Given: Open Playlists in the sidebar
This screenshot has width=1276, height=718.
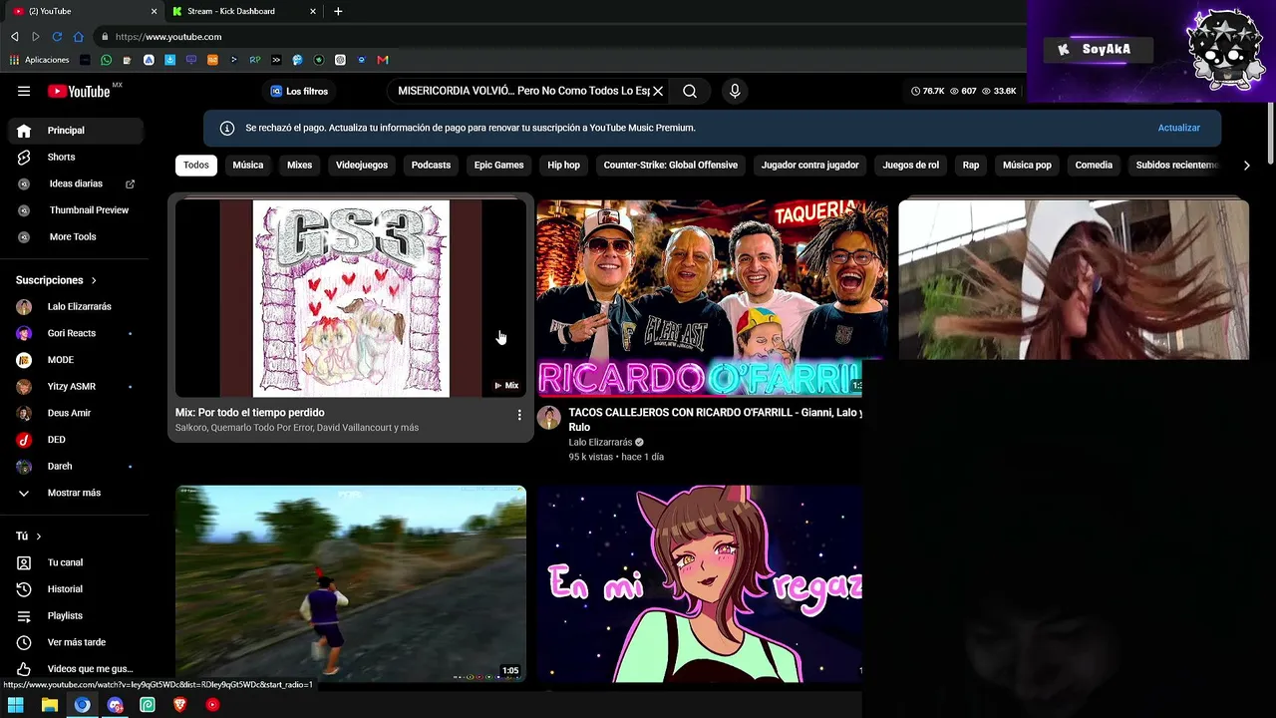Looking at the screenshot, I should click(76, 616).
